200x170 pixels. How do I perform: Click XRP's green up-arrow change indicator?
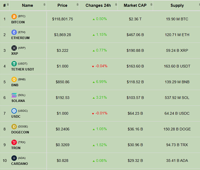[94, 51]
